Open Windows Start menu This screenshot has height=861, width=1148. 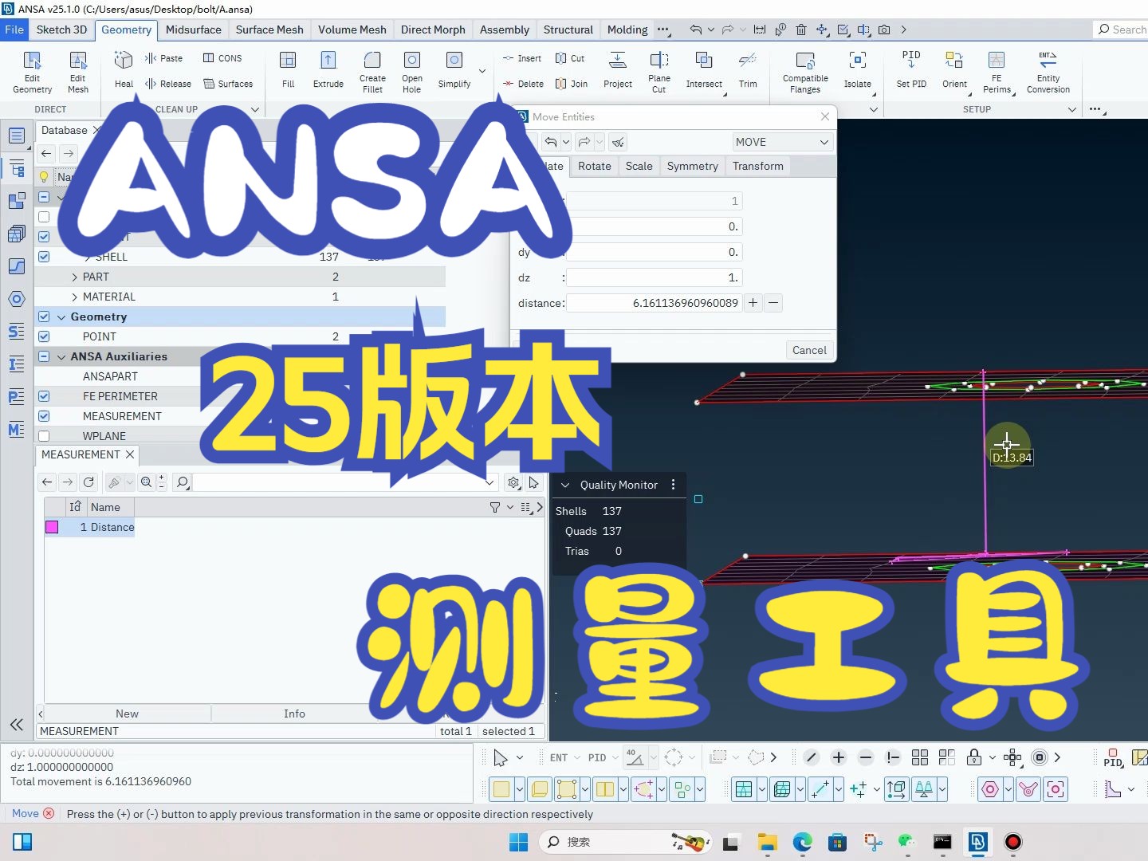(518, 842)
